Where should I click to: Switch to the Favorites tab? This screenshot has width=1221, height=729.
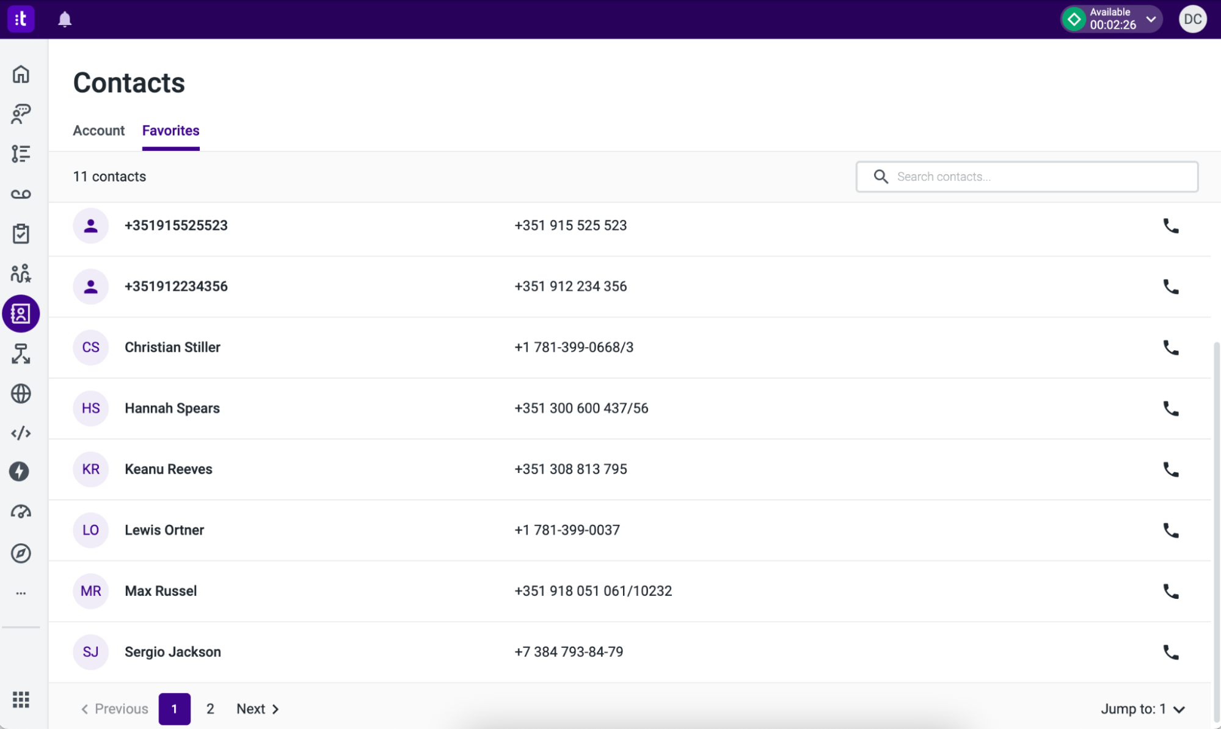pos(170,130)
